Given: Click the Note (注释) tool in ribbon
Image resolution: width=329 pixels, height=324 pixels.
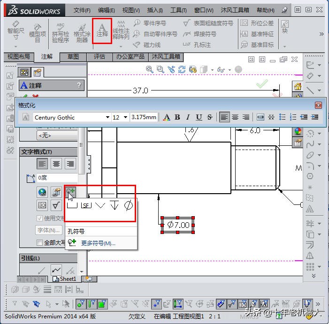Looking at the screenshot, I should coord(102,30).
